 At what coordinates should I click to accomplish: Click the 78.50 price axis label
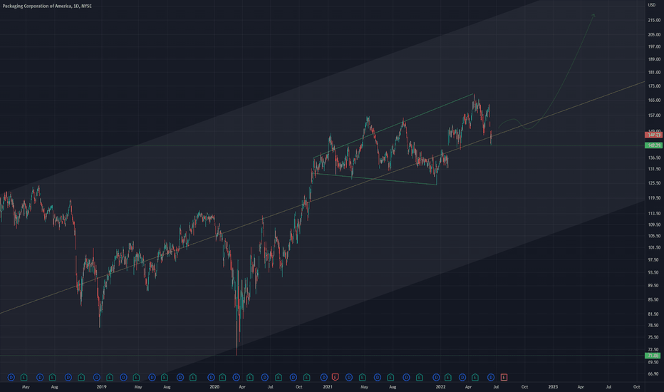coord(654,326)
